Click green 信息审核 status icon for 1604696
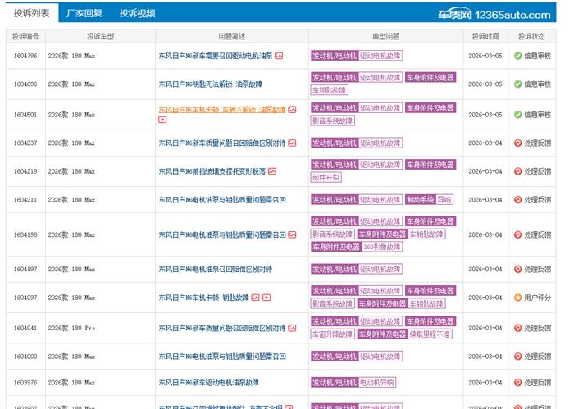574x409 pixels. click(x=517, y=84)
